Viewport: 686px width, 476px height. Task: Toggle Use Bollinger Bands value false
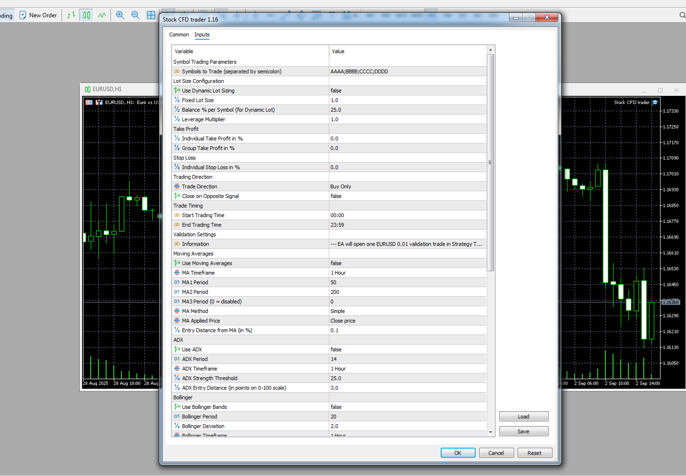coord(408,407)
